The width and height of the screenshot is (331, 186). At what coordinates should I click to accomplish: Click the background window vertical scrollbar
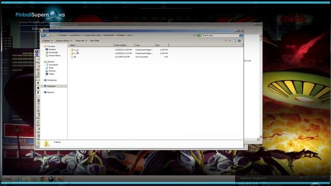(x=261, y=86)
